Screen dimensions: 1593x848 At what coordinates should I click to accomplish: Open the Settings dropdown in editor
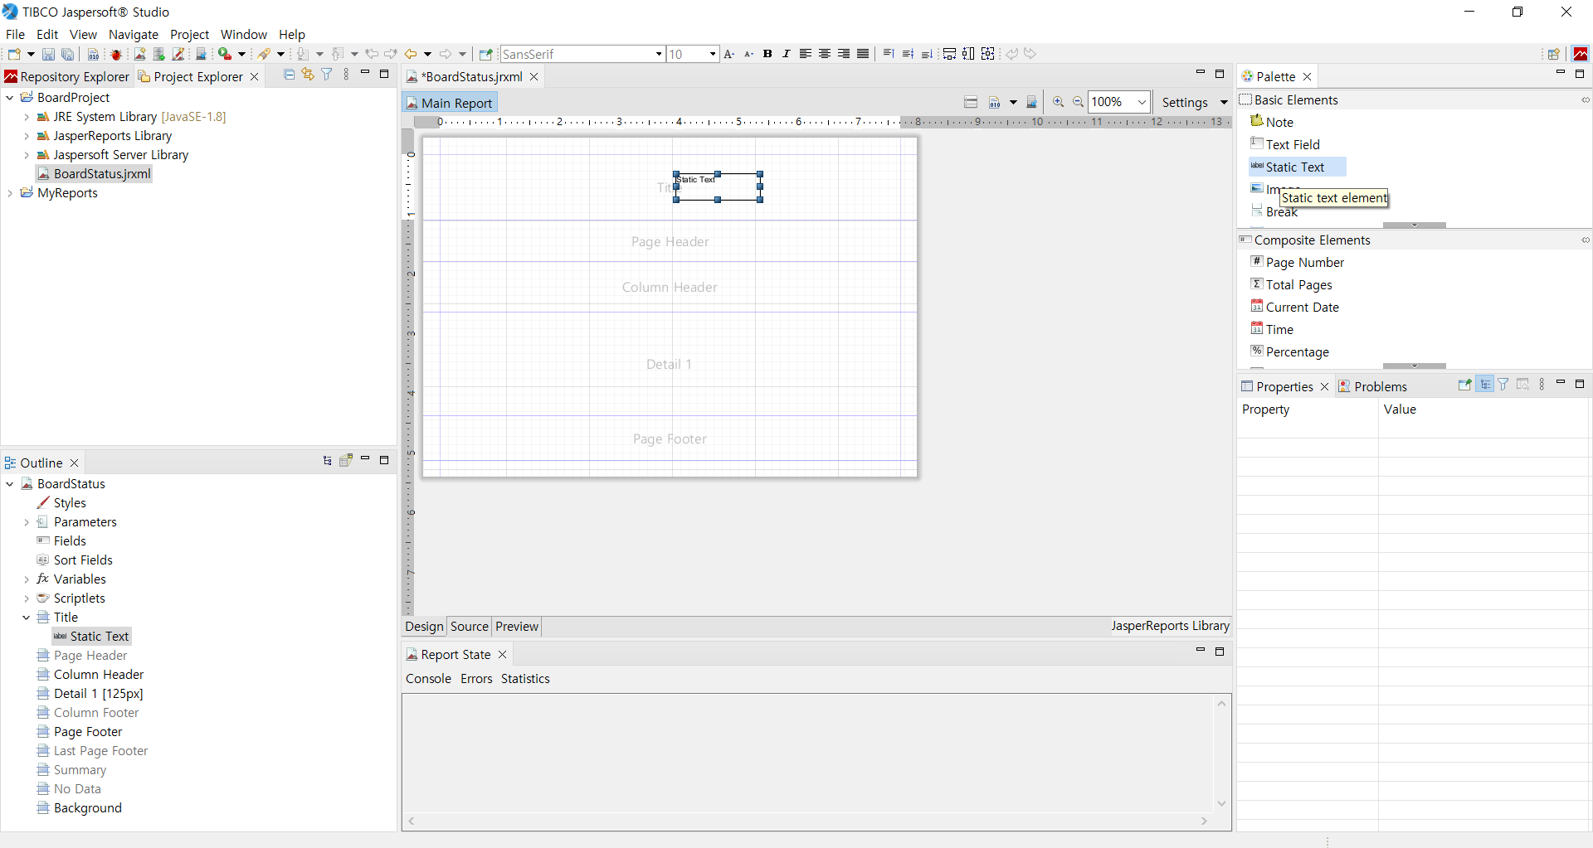1224,103
